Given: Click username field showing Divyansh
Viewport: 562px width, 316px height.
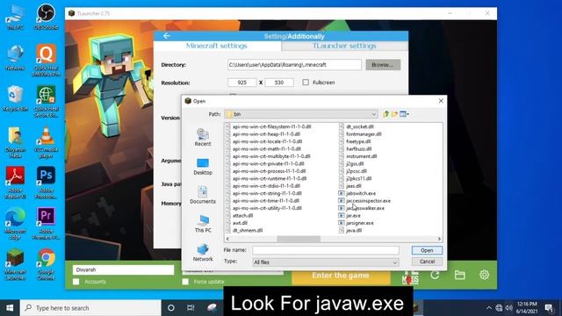Looking at the screenshot, I should tap(123, 269).
